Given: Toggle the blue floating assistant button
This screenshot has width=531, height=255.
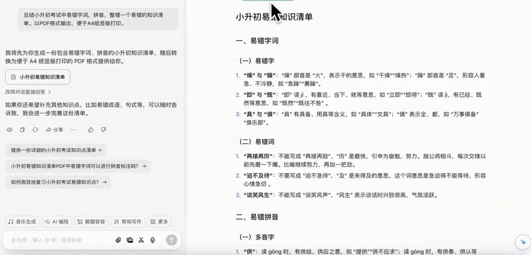Looking at the screenshot, I should [523, 242].
